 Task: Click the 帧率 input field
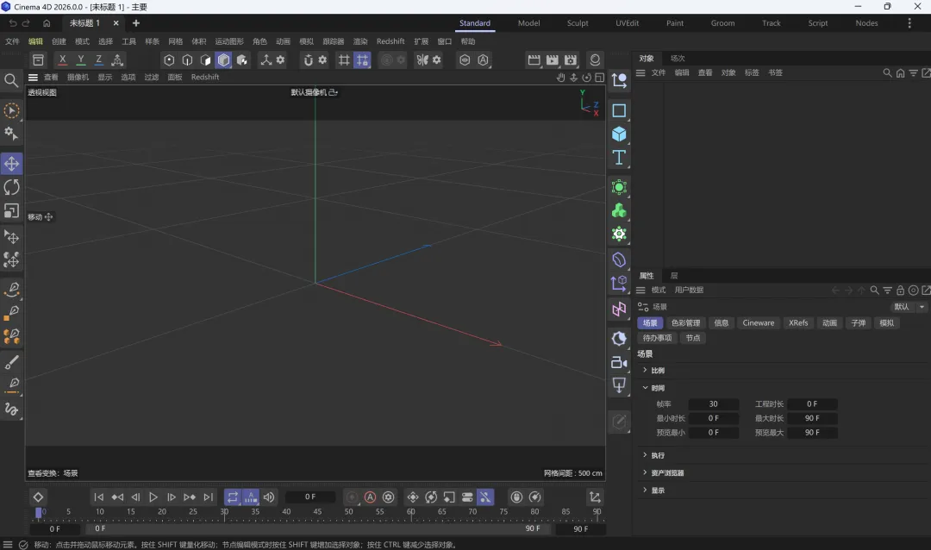tap(713, 404)
